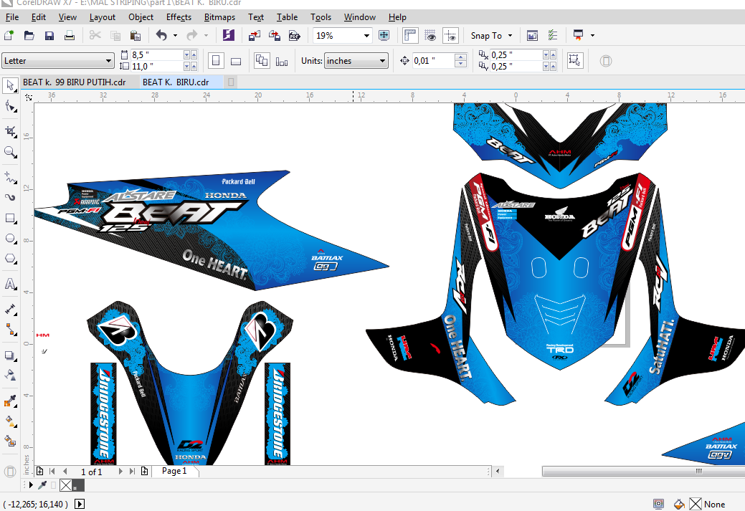Open the Letter page size dropdown
The height and width of the screenshot is (511, 745).
point(109,61)
